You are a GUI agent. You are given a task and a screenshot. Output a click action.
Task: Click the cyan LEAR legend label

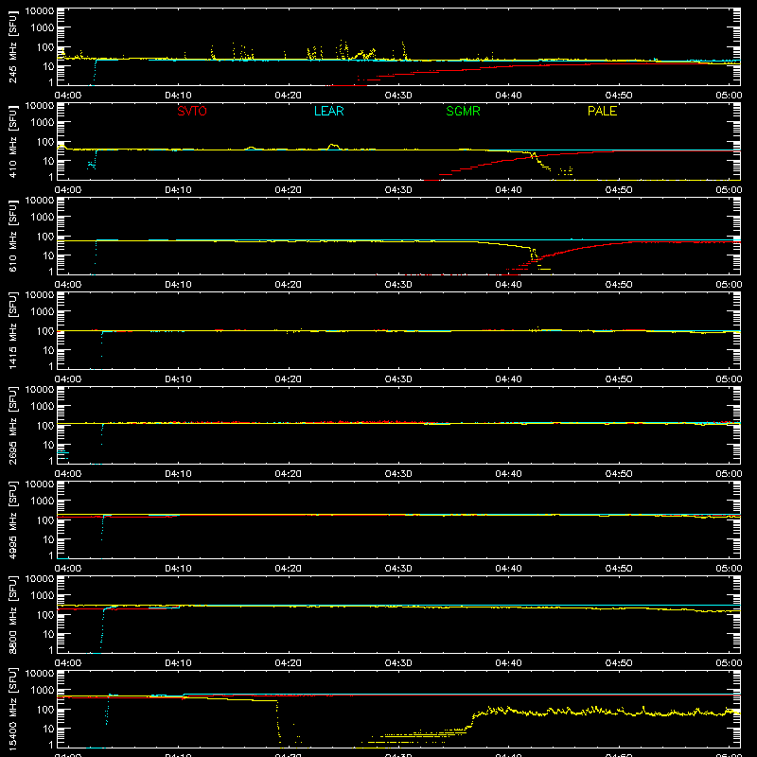tap(328, 111)
